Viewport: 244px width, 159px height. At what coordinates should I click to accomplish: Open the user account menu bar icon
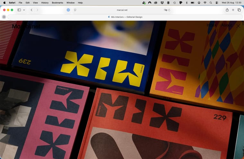199,3
